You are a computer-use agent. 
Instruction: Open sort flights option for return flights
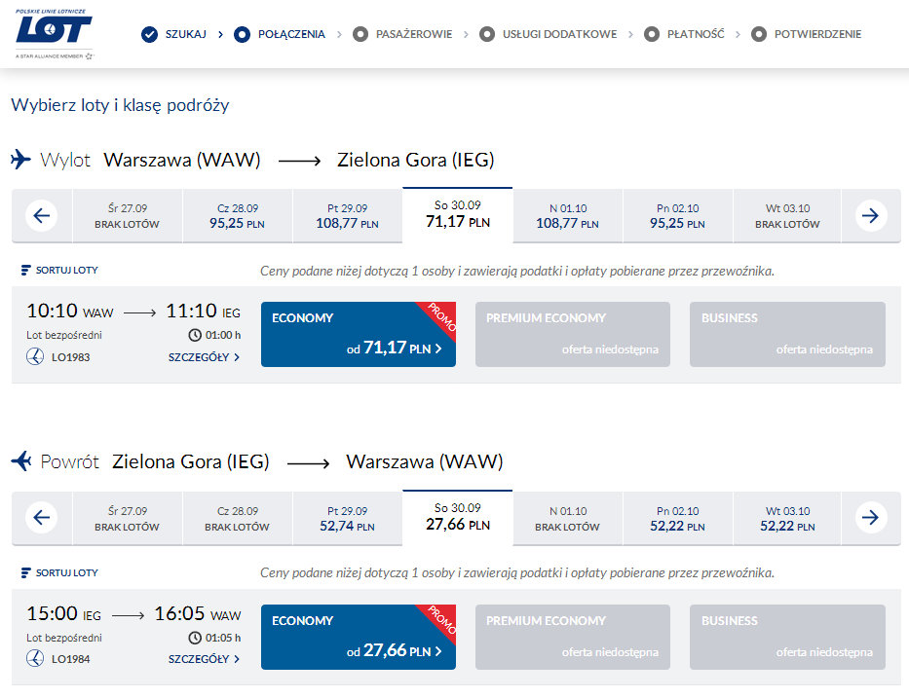point(59,572)
